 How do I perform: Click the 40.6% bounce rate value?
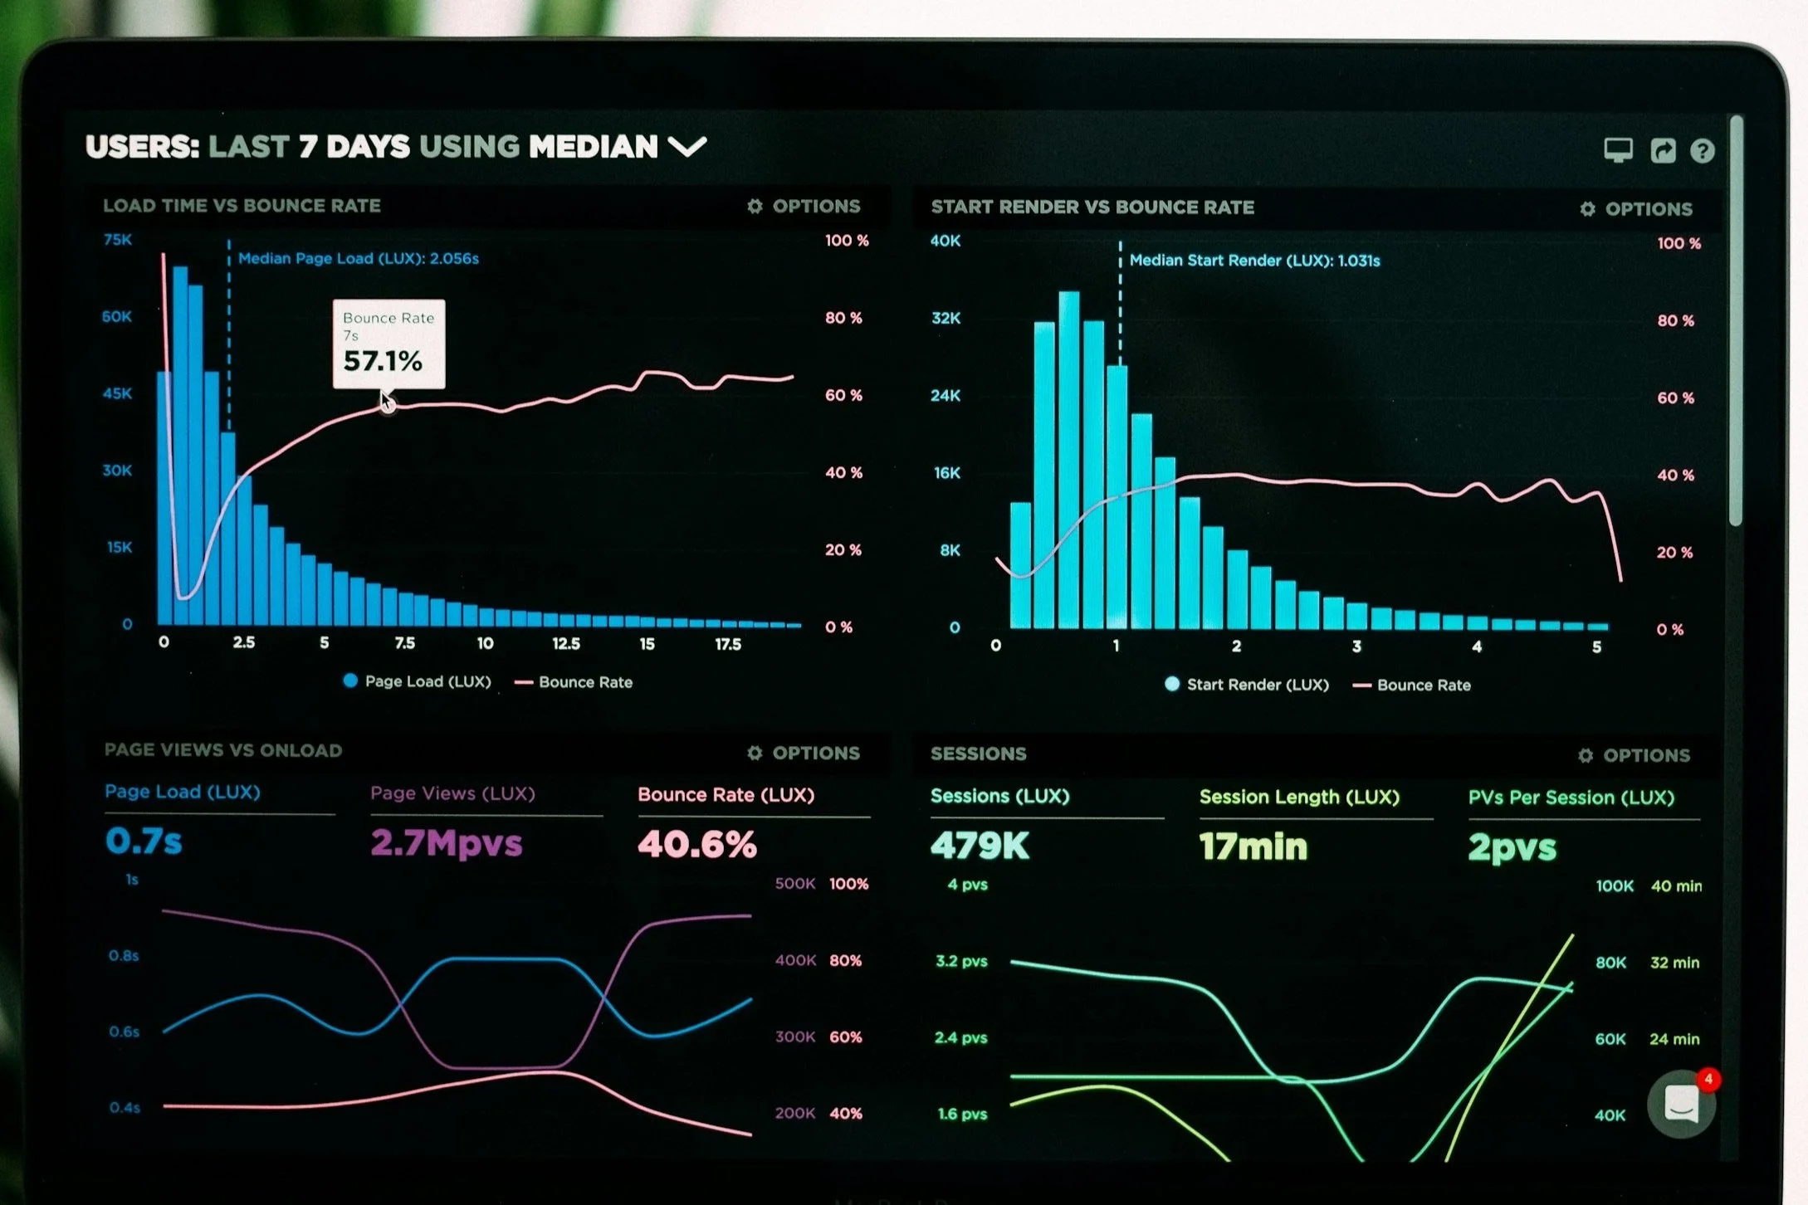697,845
